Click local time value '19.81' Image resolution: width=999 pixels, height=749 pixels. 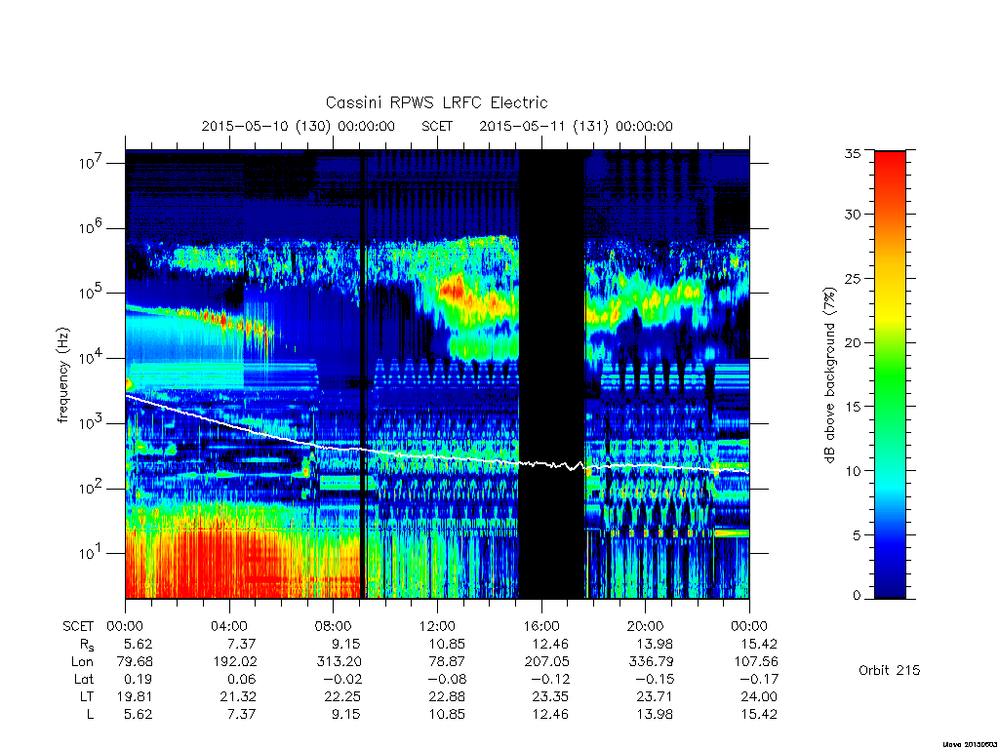point(135,696)
